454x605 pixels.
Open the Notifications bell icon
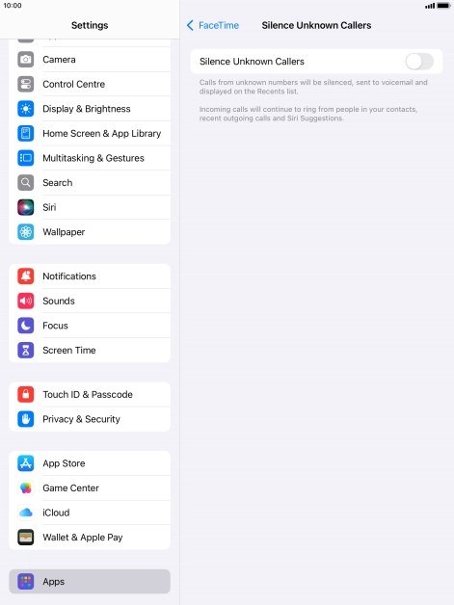coord(26,276)
